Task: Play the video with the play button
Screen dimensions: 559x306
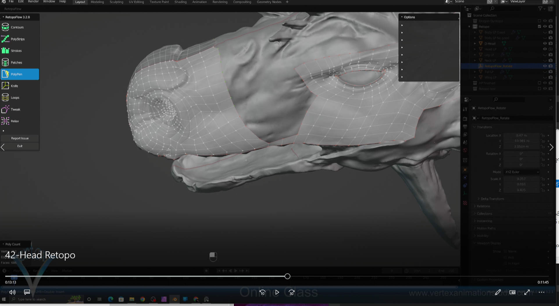Action: click(277, 292)
